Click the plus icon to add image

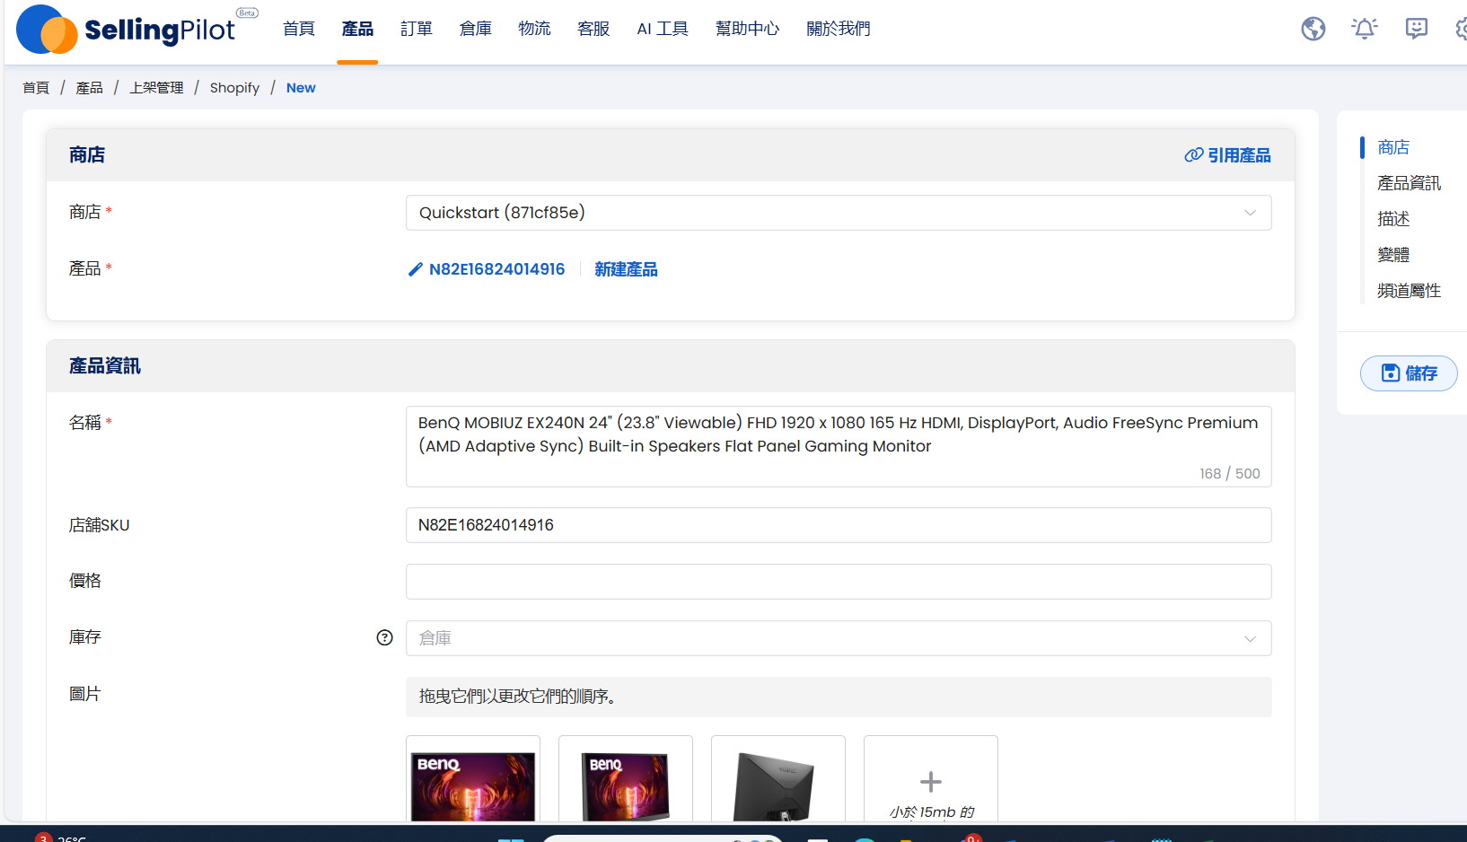931,782
